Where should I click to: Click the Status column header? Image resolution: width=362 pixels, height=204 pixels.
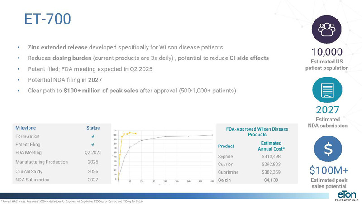(x=92, y=127)
